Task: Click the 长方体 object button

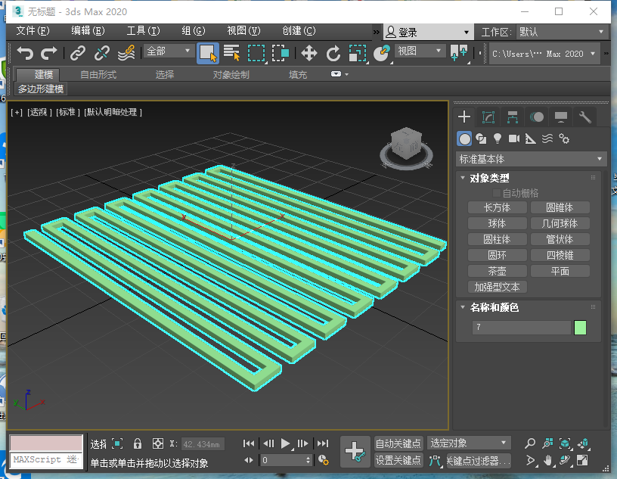Action: pos(497,207)
